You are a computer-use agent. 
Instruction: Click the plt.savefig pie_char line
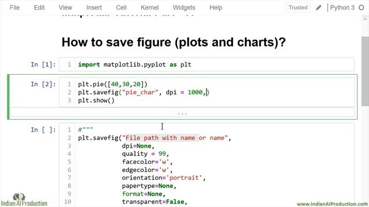pyautogui.click(x=144, y=92)
